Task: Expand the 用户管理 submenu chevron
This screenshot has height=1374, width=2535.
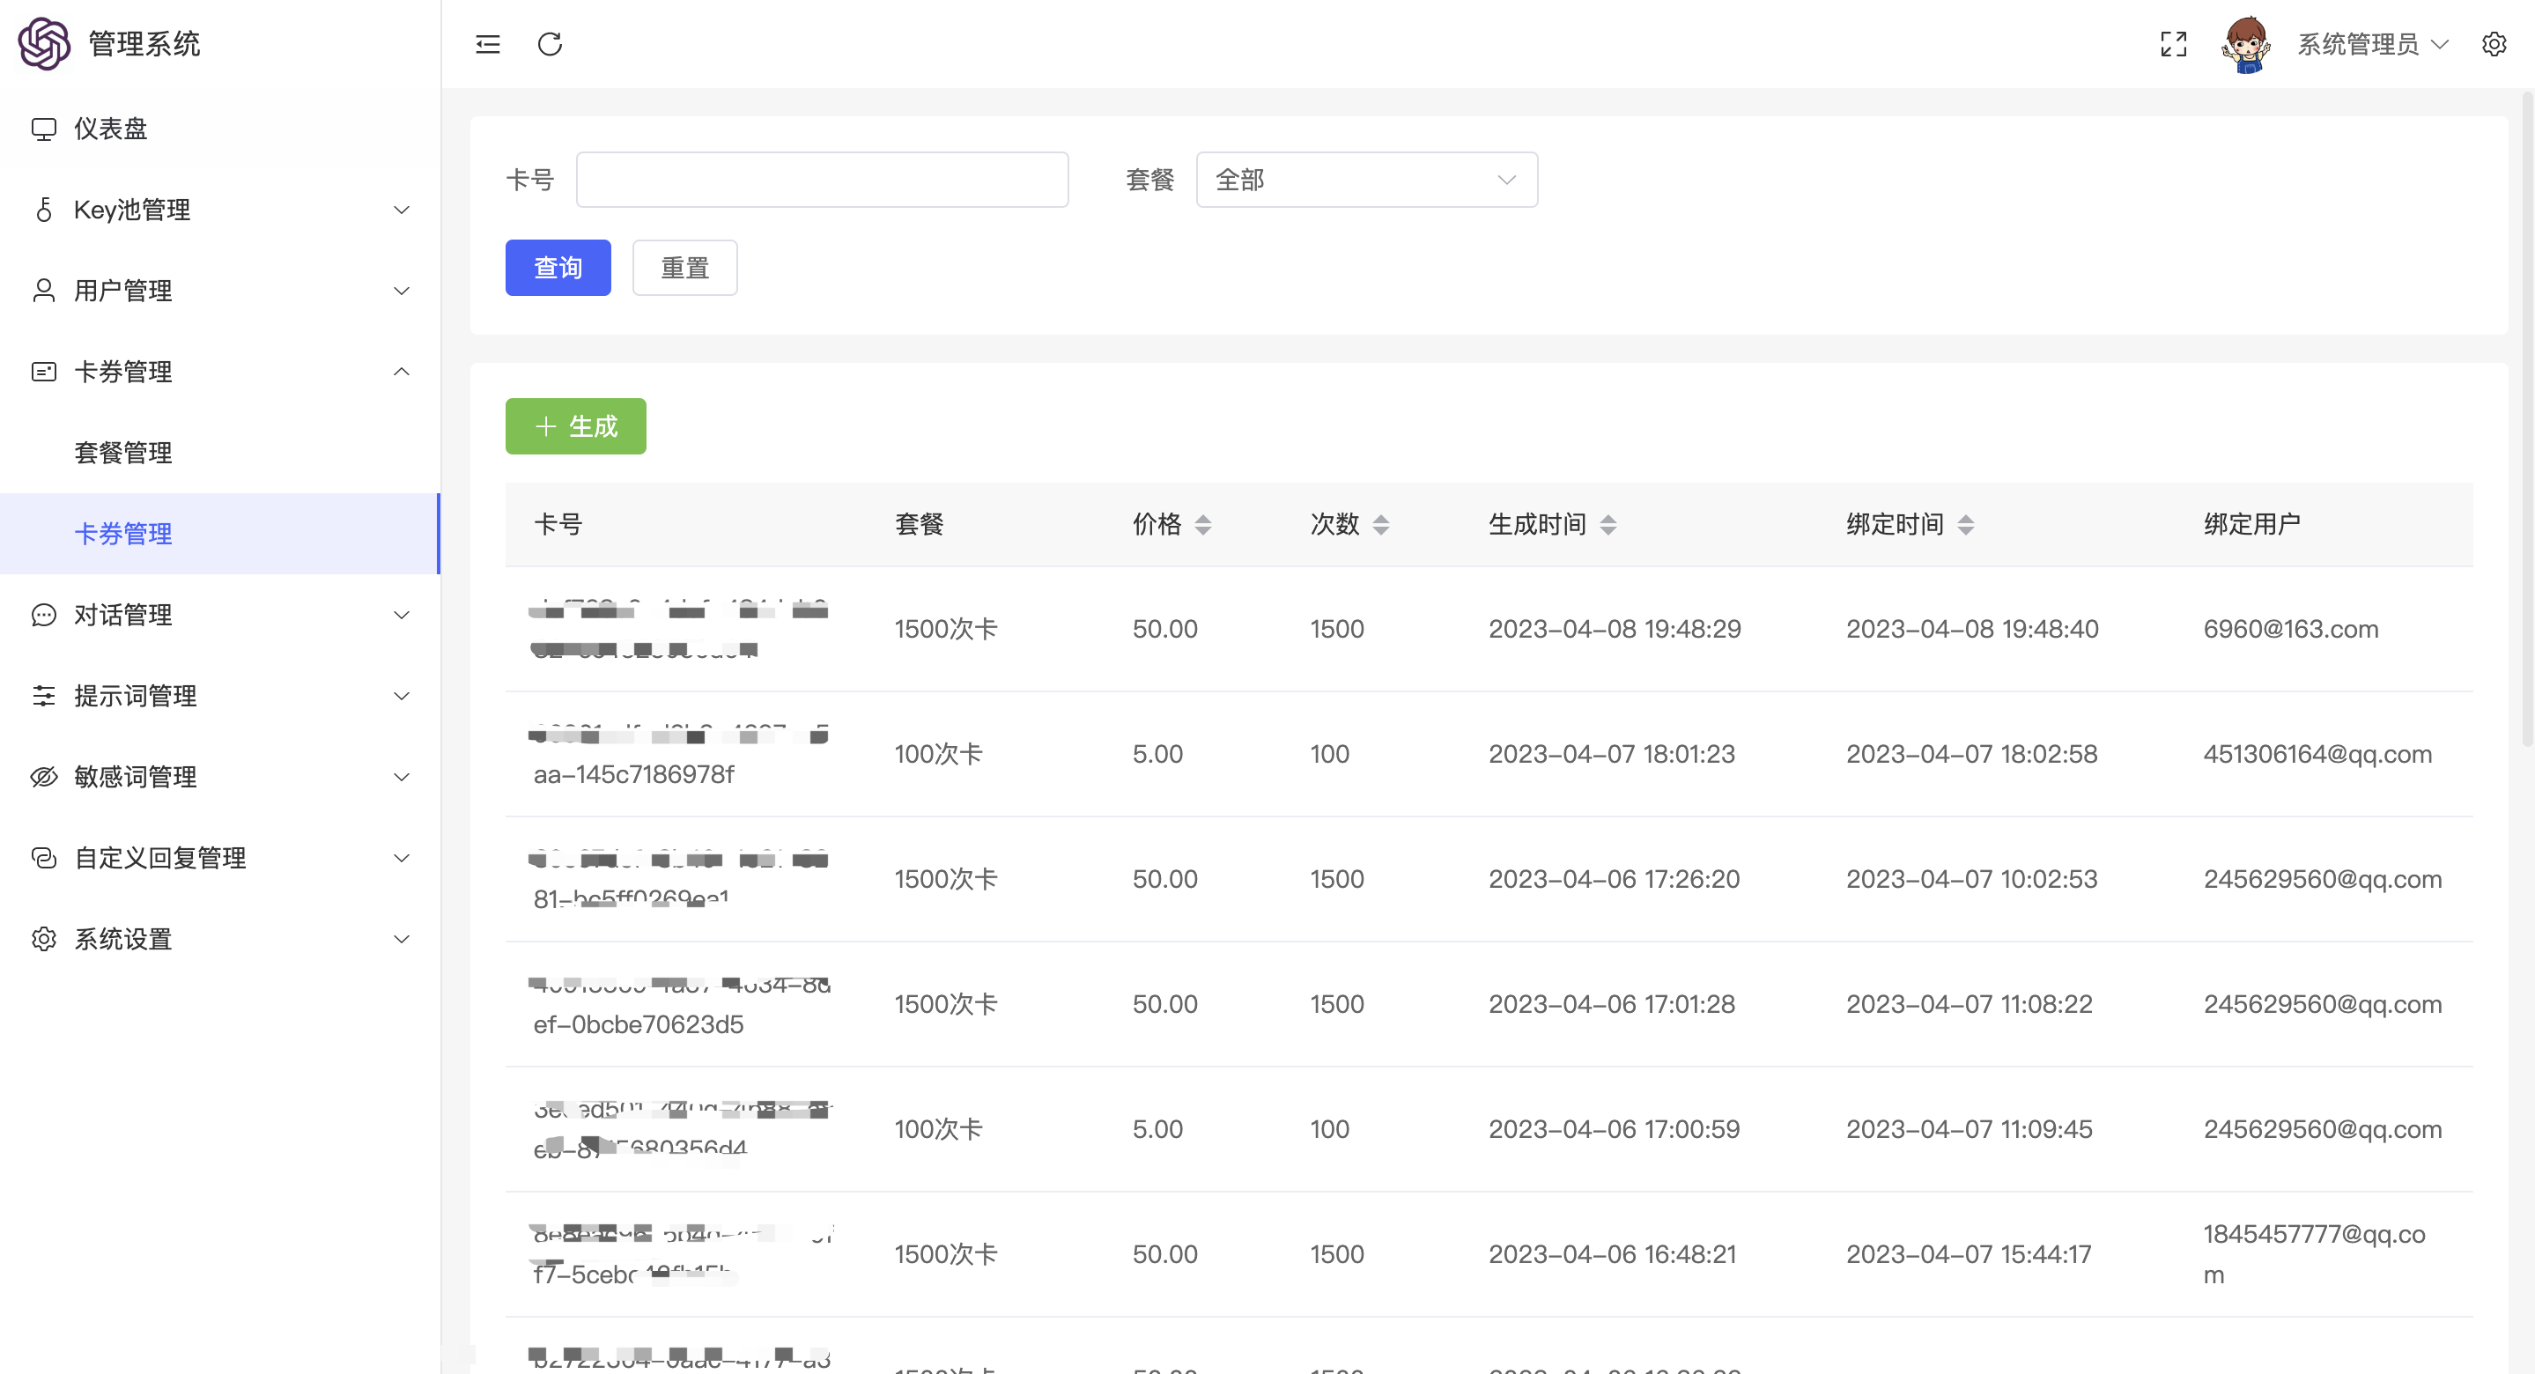Action: pos(402,291)
